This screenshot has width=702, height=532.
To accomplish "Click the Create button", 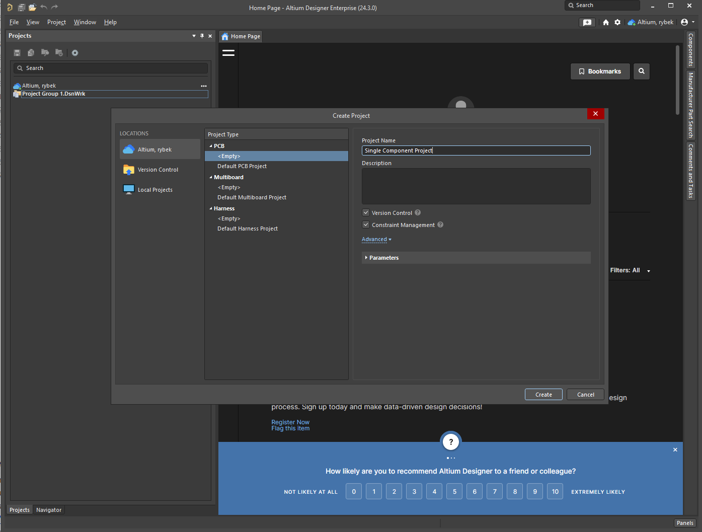I will [x=543, y=395].
